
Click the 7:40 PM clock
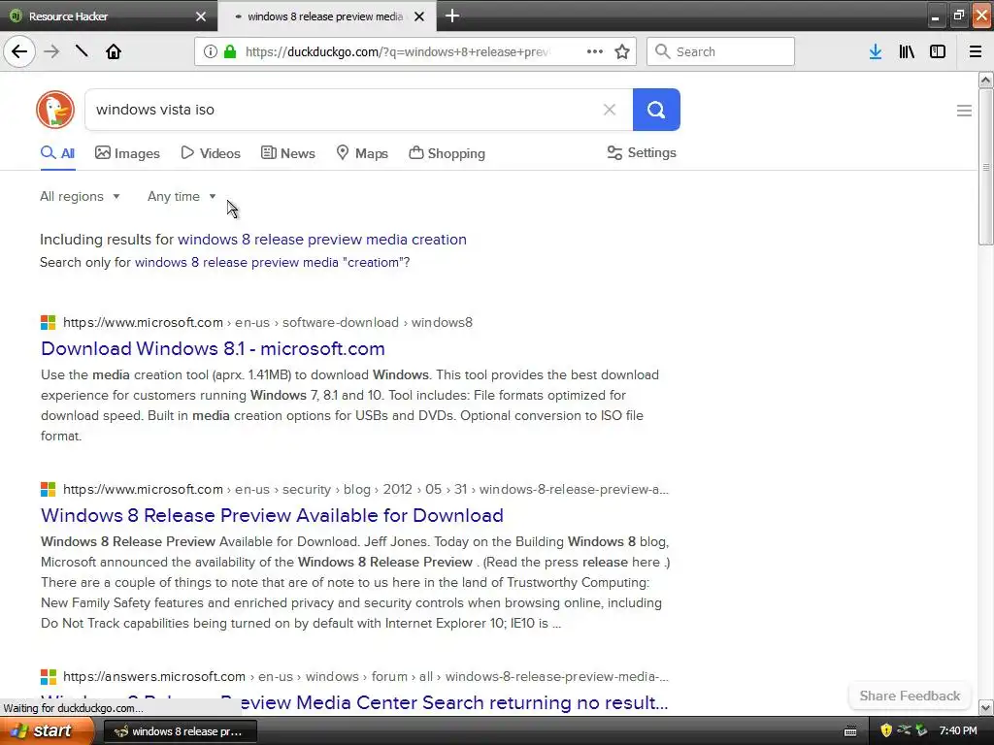[958, 730]
